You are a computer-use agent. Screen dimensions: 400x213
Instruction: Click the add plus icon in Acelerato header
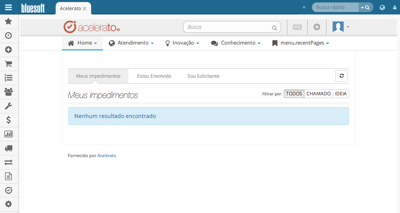pyautogui.click(x=317, y=27)
